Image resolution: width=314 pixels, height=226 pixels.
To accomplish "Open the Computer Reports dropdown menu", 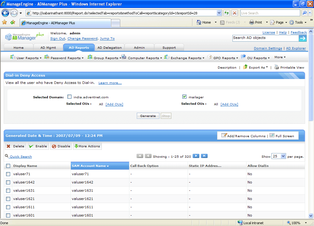I will (x=142, y=58).
